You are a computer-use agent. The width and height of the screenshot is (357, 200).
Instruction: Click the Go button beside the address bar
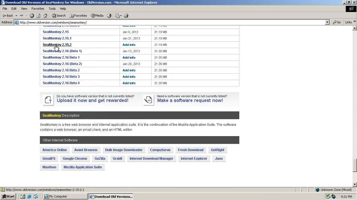(x=337, y=22)
